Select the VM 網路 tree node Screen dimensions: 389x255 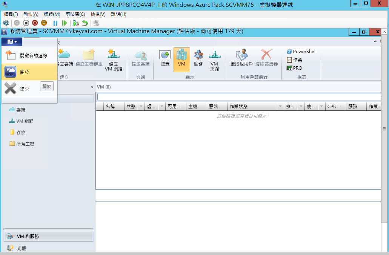pyautogui.click(x=21, y=121)
